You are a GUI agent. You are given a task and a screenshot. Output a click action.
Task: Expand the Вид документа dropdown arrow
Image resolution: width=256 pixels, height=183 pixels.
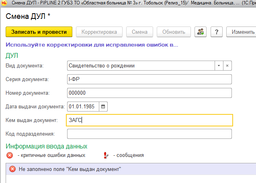219,65
